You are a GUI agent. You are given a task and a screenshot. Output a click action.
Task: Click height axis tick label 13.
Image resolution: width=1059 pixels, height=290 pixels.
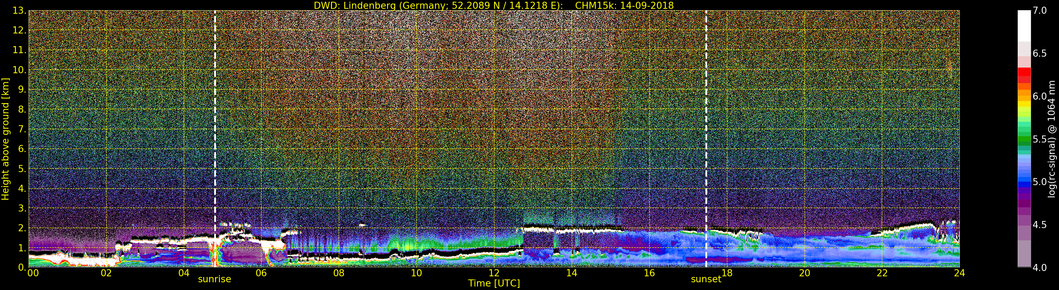pos(19,11)
